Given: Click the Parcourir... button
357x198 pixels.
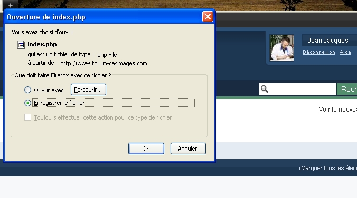Looking at the screenshot, I should pos(88,90).
